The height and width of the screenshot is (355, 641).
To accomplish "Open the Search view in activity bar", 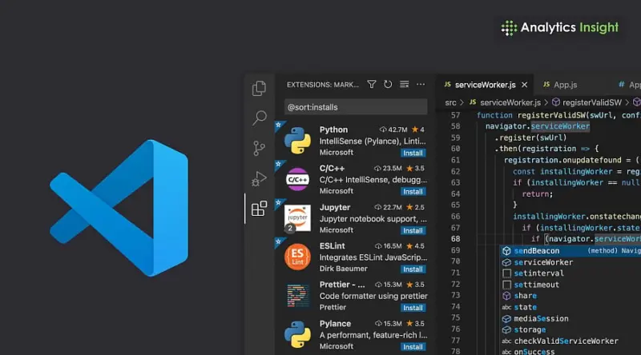I will point(259,118).
